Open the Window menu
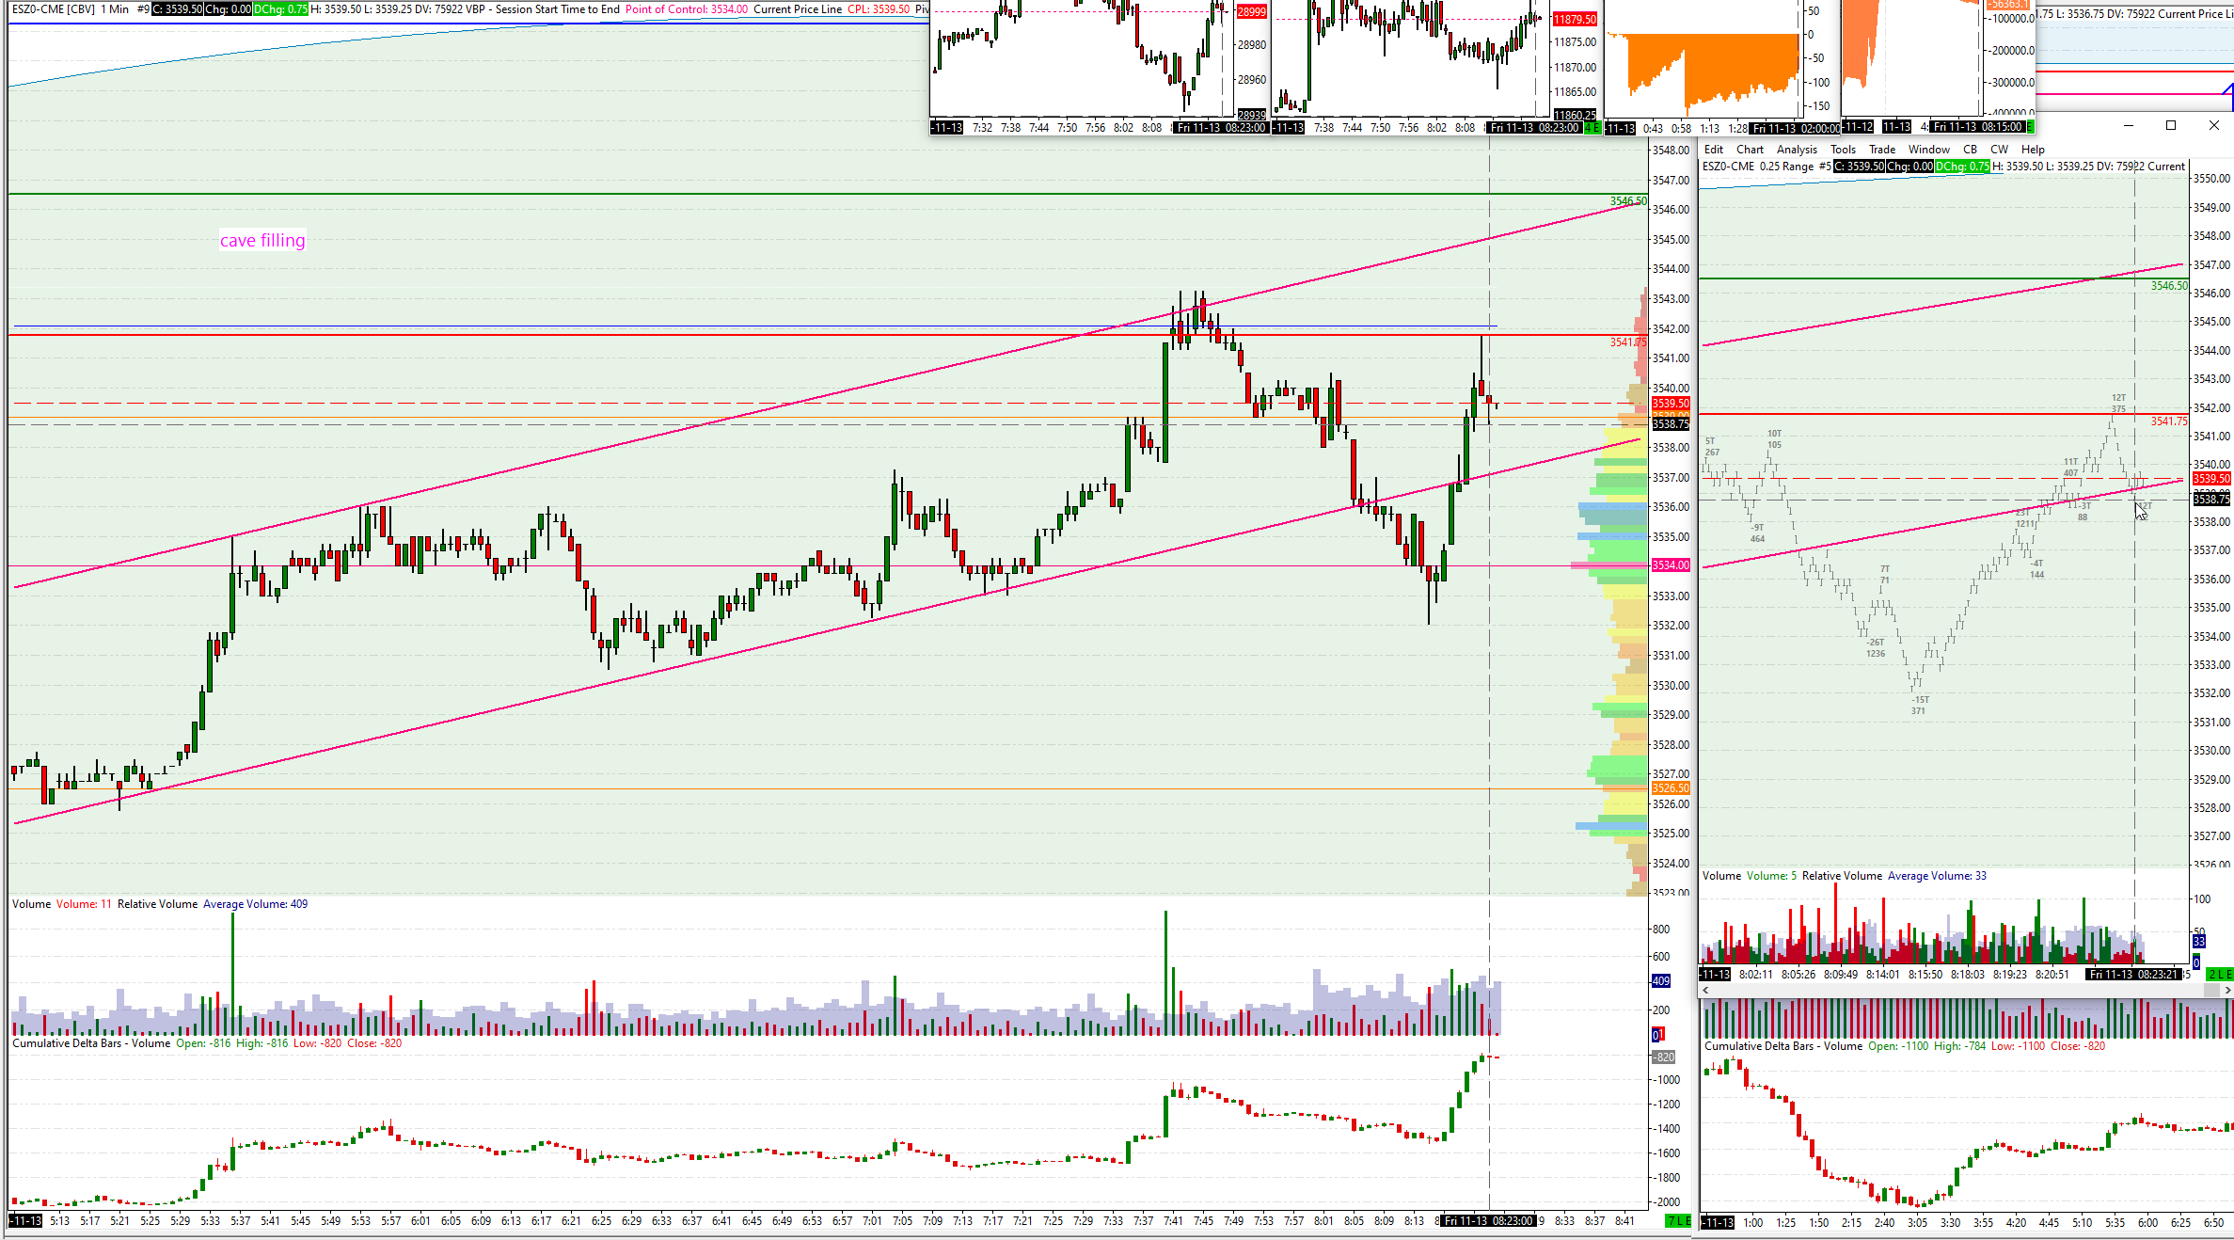The image size is (2234, 1240). [1928, 150]
